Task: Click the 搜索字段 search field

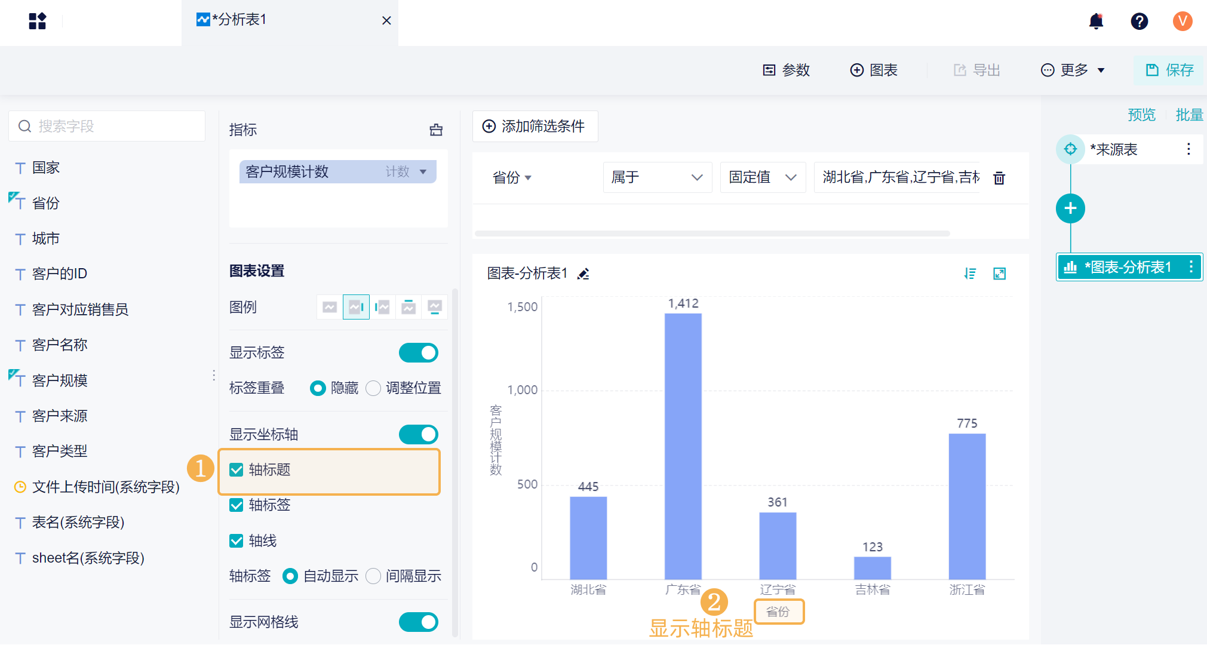Action: (x=108, y=127)
